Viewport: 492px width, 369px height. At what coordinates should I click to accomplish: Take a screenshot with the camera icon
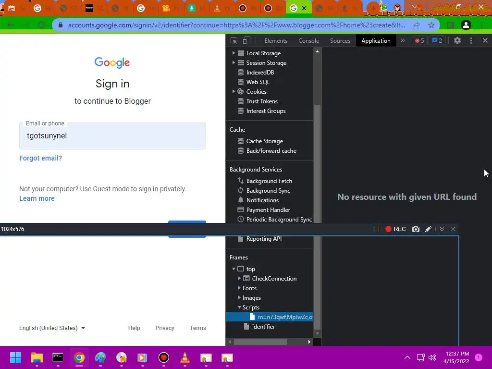(416, 229)
